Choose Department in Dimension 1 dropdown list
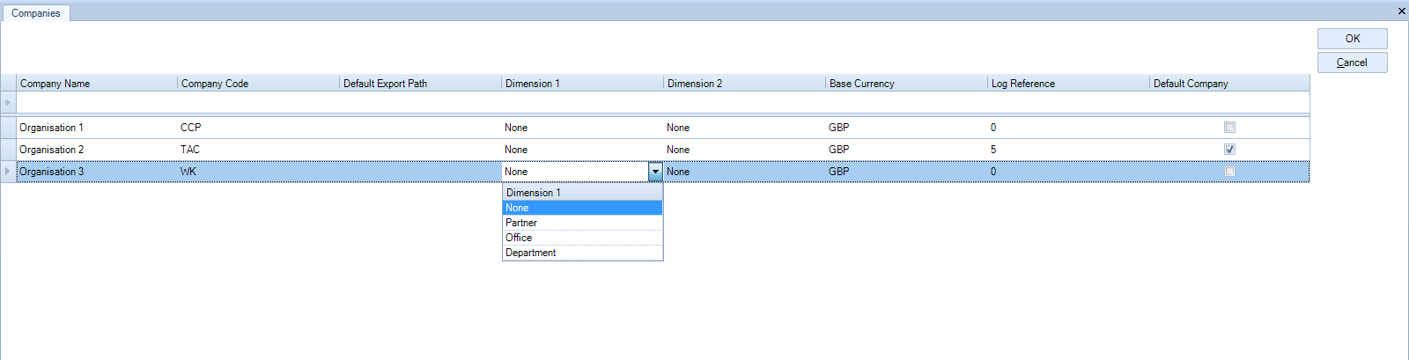 pos(582,253)
